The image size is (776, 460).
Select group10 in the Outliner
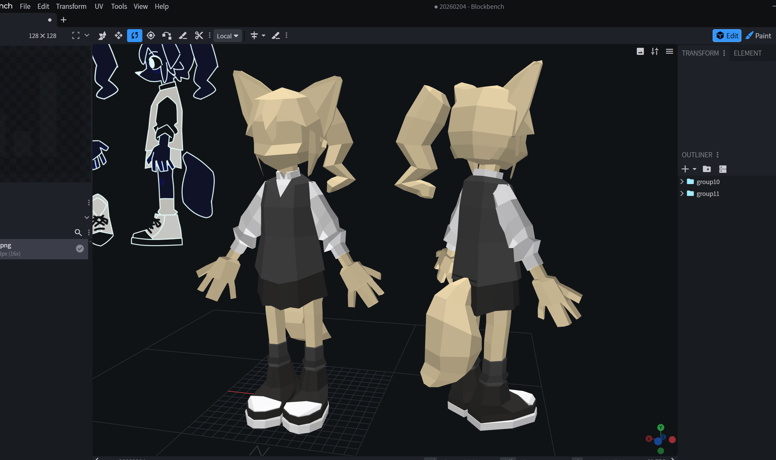coord(708,182)
